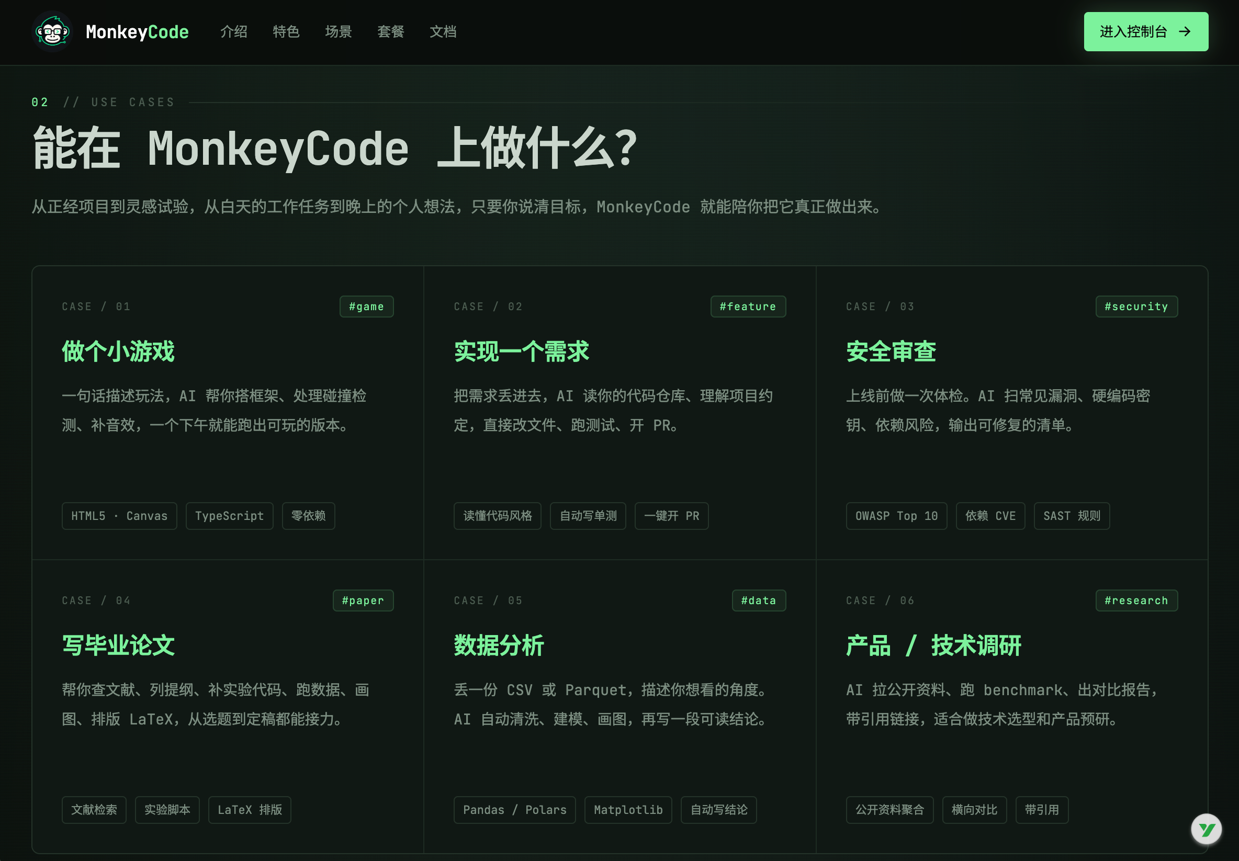Click the 能在 MonkeyCode 上做什么? headline
1239x861 pixels.
(334, 149)
